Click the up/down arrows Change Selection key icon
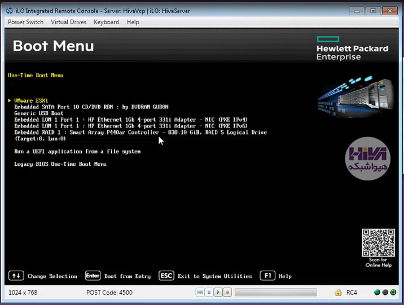 pos(16,276)
